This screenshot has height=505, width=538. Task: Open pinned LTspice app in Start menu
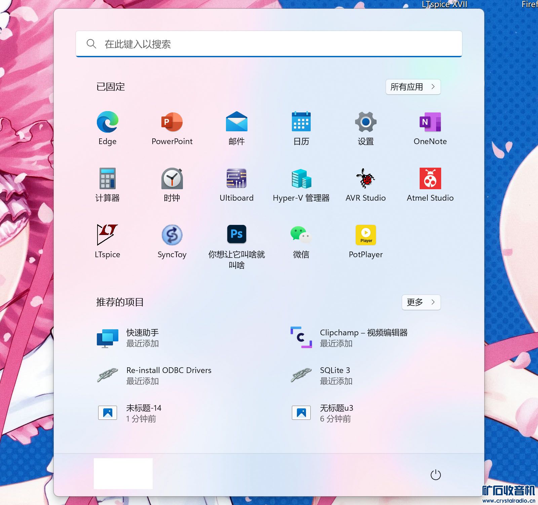pos(108,241)
